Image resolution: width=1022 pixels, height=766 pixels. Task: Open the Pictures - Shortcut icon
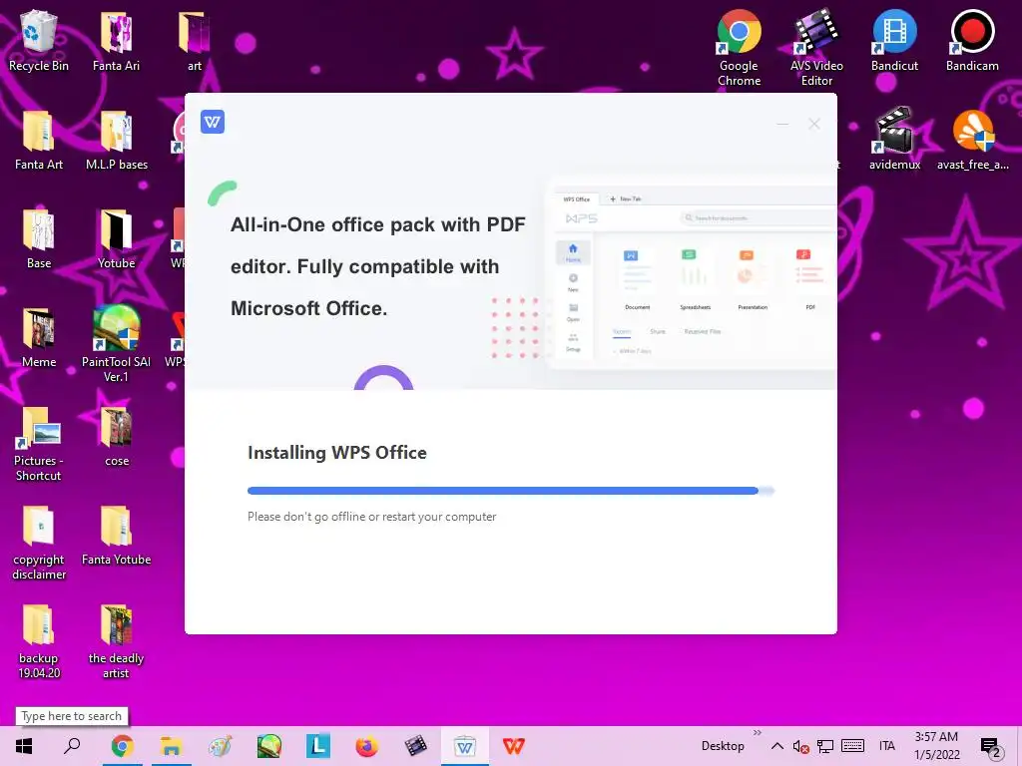click(x=39, y=443)
